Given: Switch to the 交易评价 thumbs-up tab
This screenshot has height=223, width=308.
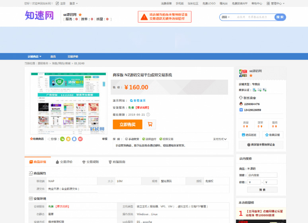Looking at the screenshot, I should click(x=64, y=162).
